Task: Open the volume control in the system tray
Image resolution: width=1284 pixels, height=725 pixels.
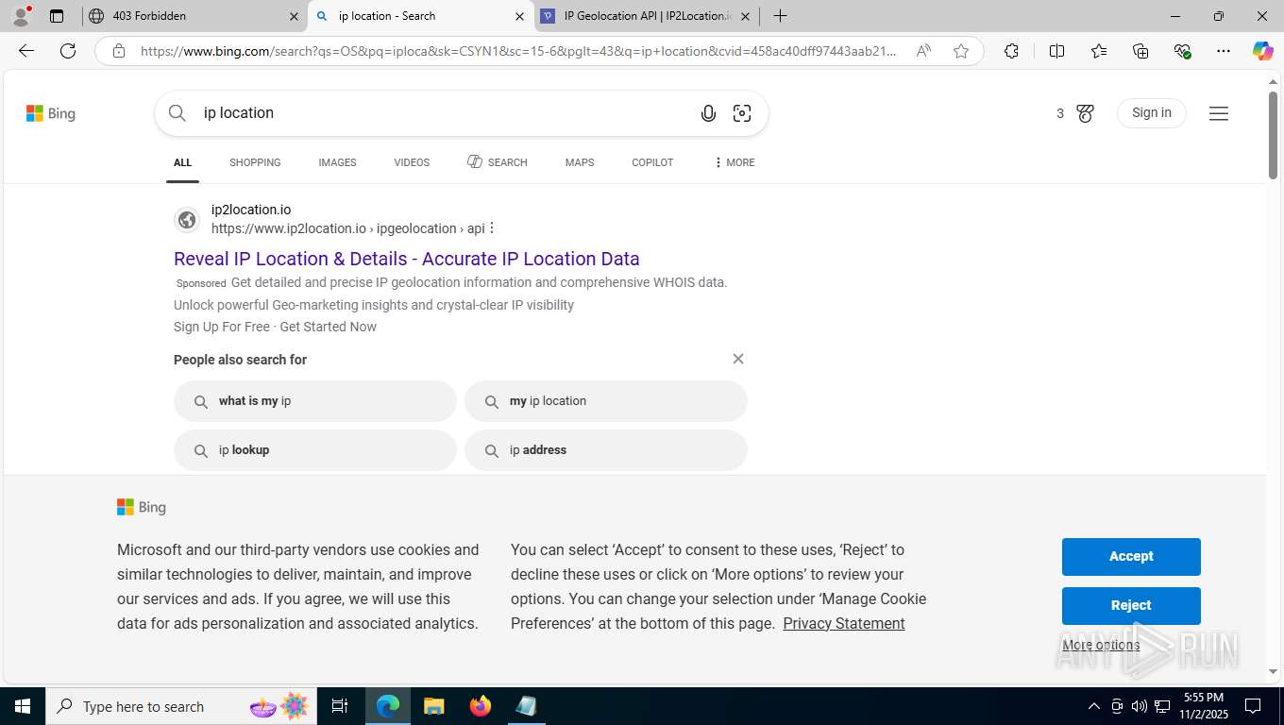Action: tap(1140, 706)
